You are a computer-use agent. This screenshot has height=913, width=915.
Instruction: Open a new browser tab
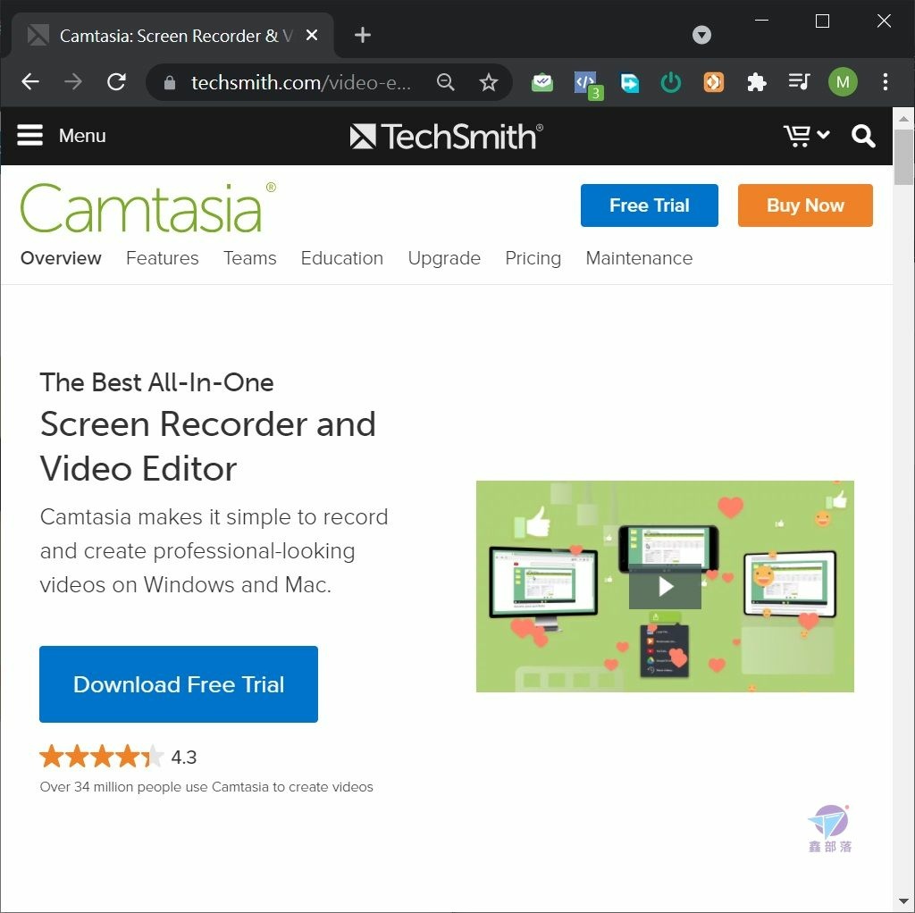pos(363,35)
